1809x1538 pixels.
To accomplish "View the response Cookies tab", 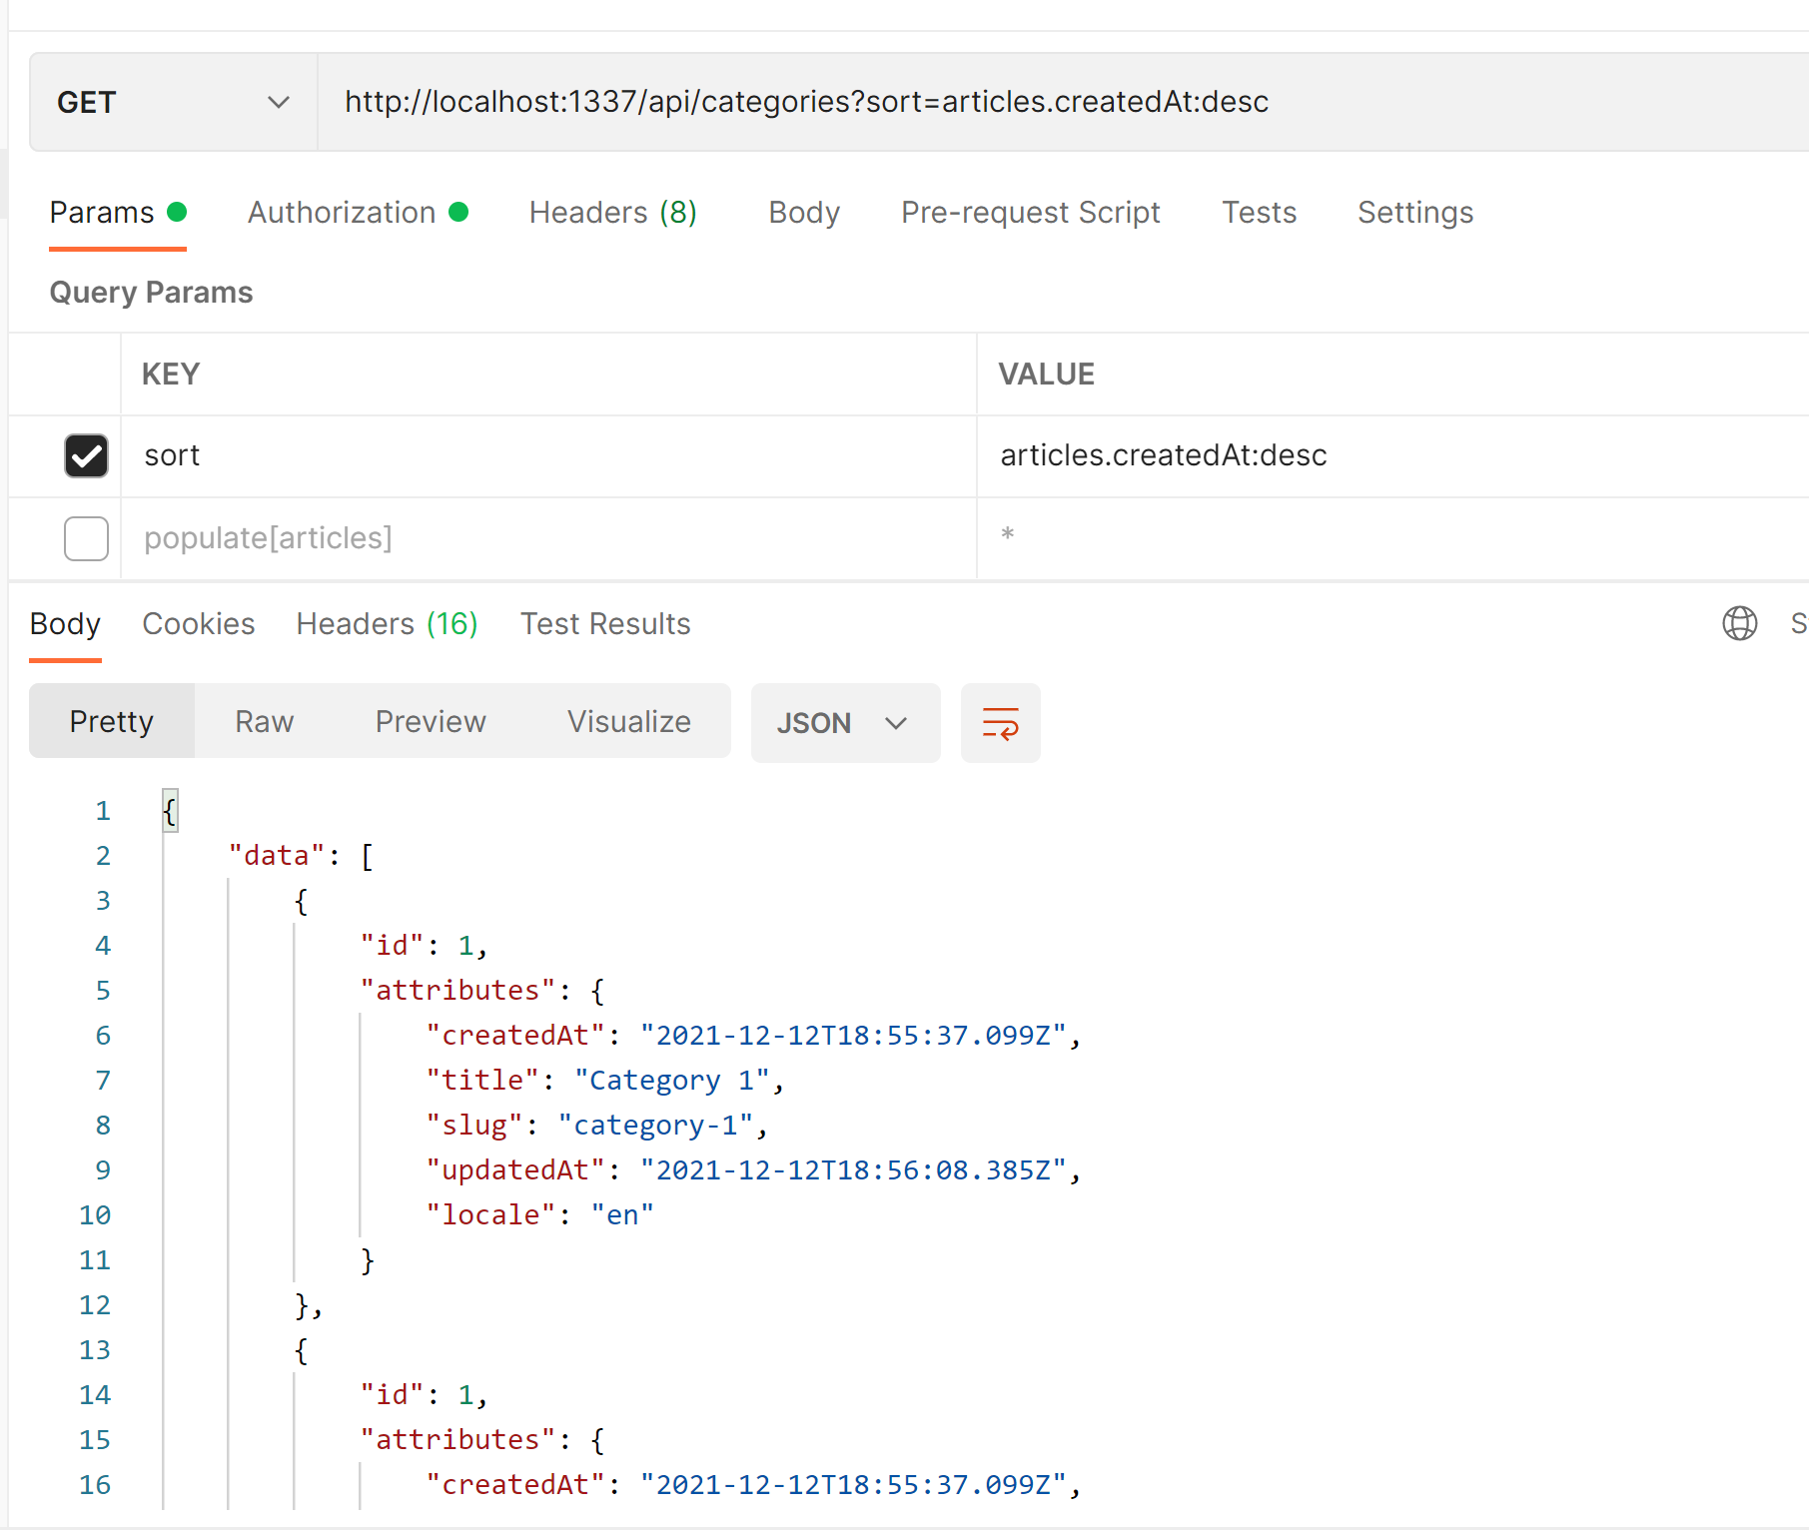I will pos(198,623).
